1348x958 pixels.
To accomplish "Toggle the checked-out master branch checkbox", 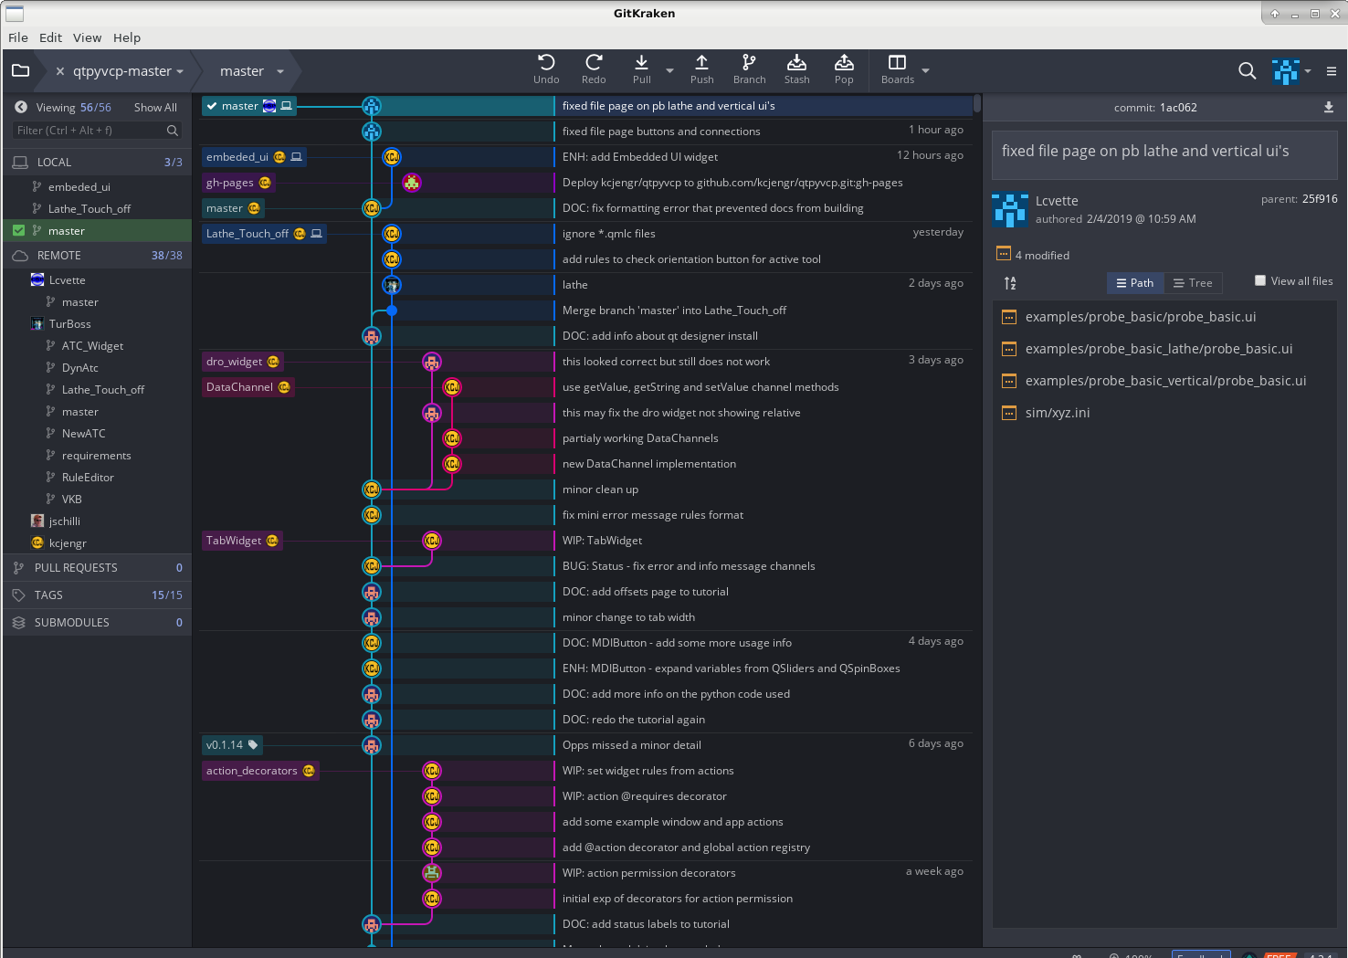I will (x=18, y=231).
